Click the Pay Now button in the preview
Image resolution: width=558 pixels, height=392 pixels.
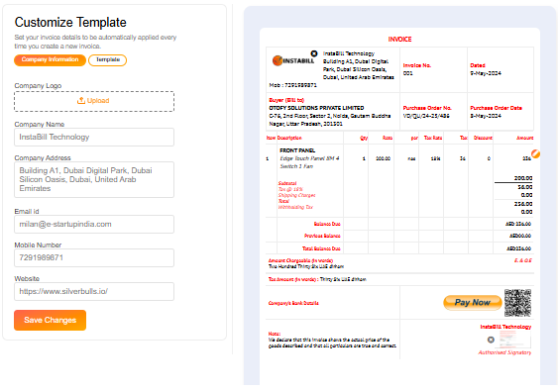472,303
